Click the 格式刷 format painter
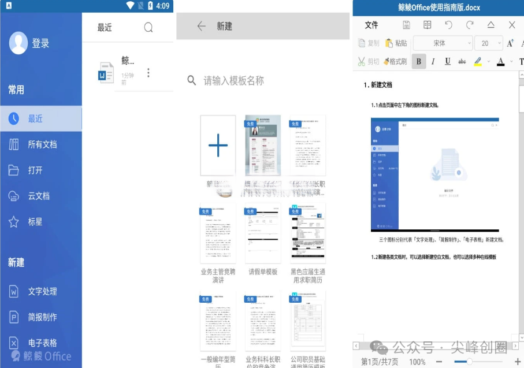The height and width of the screenshot is (368, 524). [396, 61]
